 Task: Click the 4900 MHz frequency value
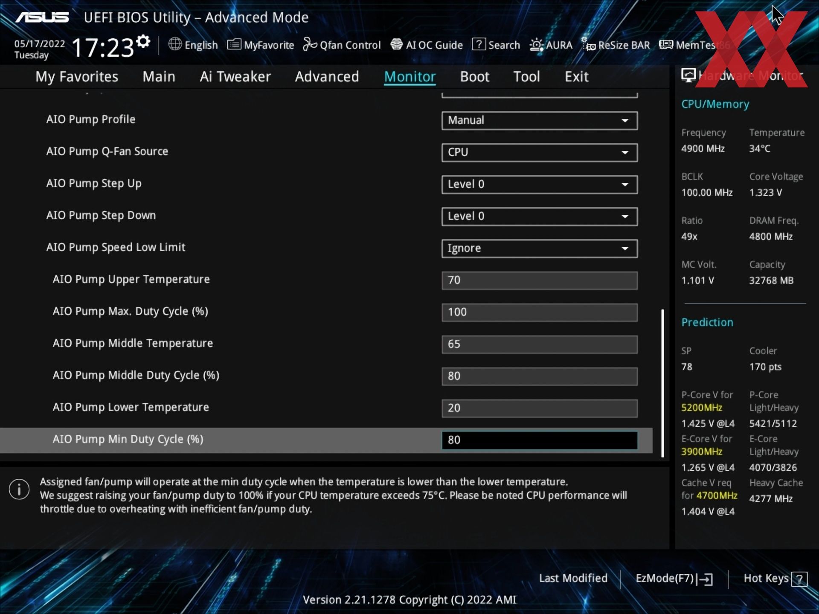click(x=703, y=149)
